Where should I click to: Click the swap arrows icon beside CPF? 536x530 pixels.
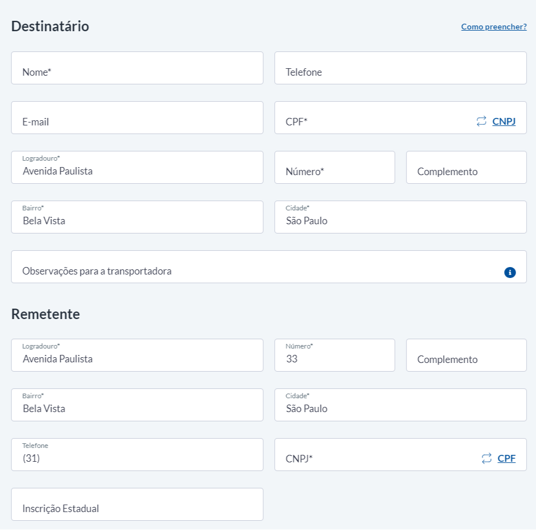[x=486, y=458]
